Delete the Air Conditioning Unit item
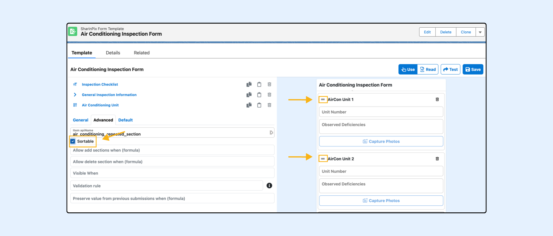This screenshot has width=553, height=236. (269, 105)
